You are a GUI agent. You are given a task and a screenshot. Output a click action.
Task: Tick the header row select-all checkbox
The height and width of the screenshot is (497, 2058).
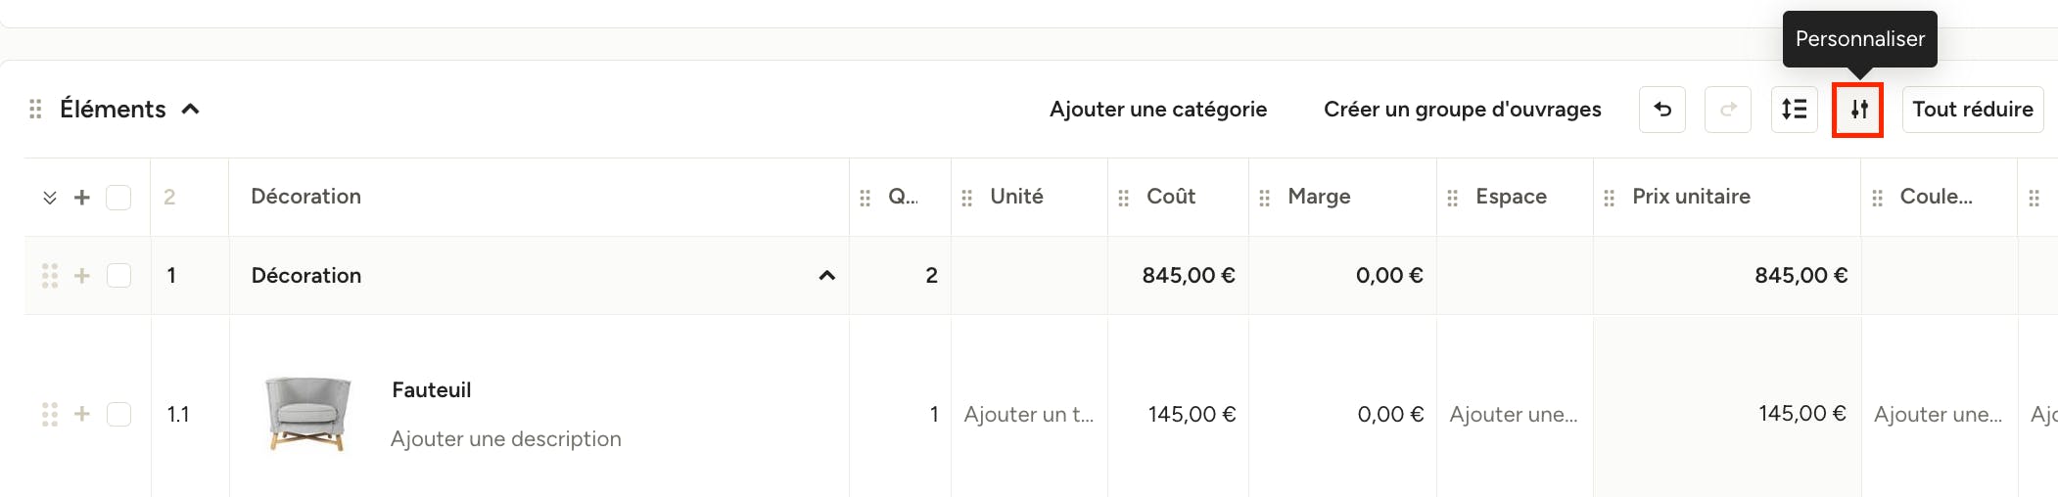tap(118, 198)
